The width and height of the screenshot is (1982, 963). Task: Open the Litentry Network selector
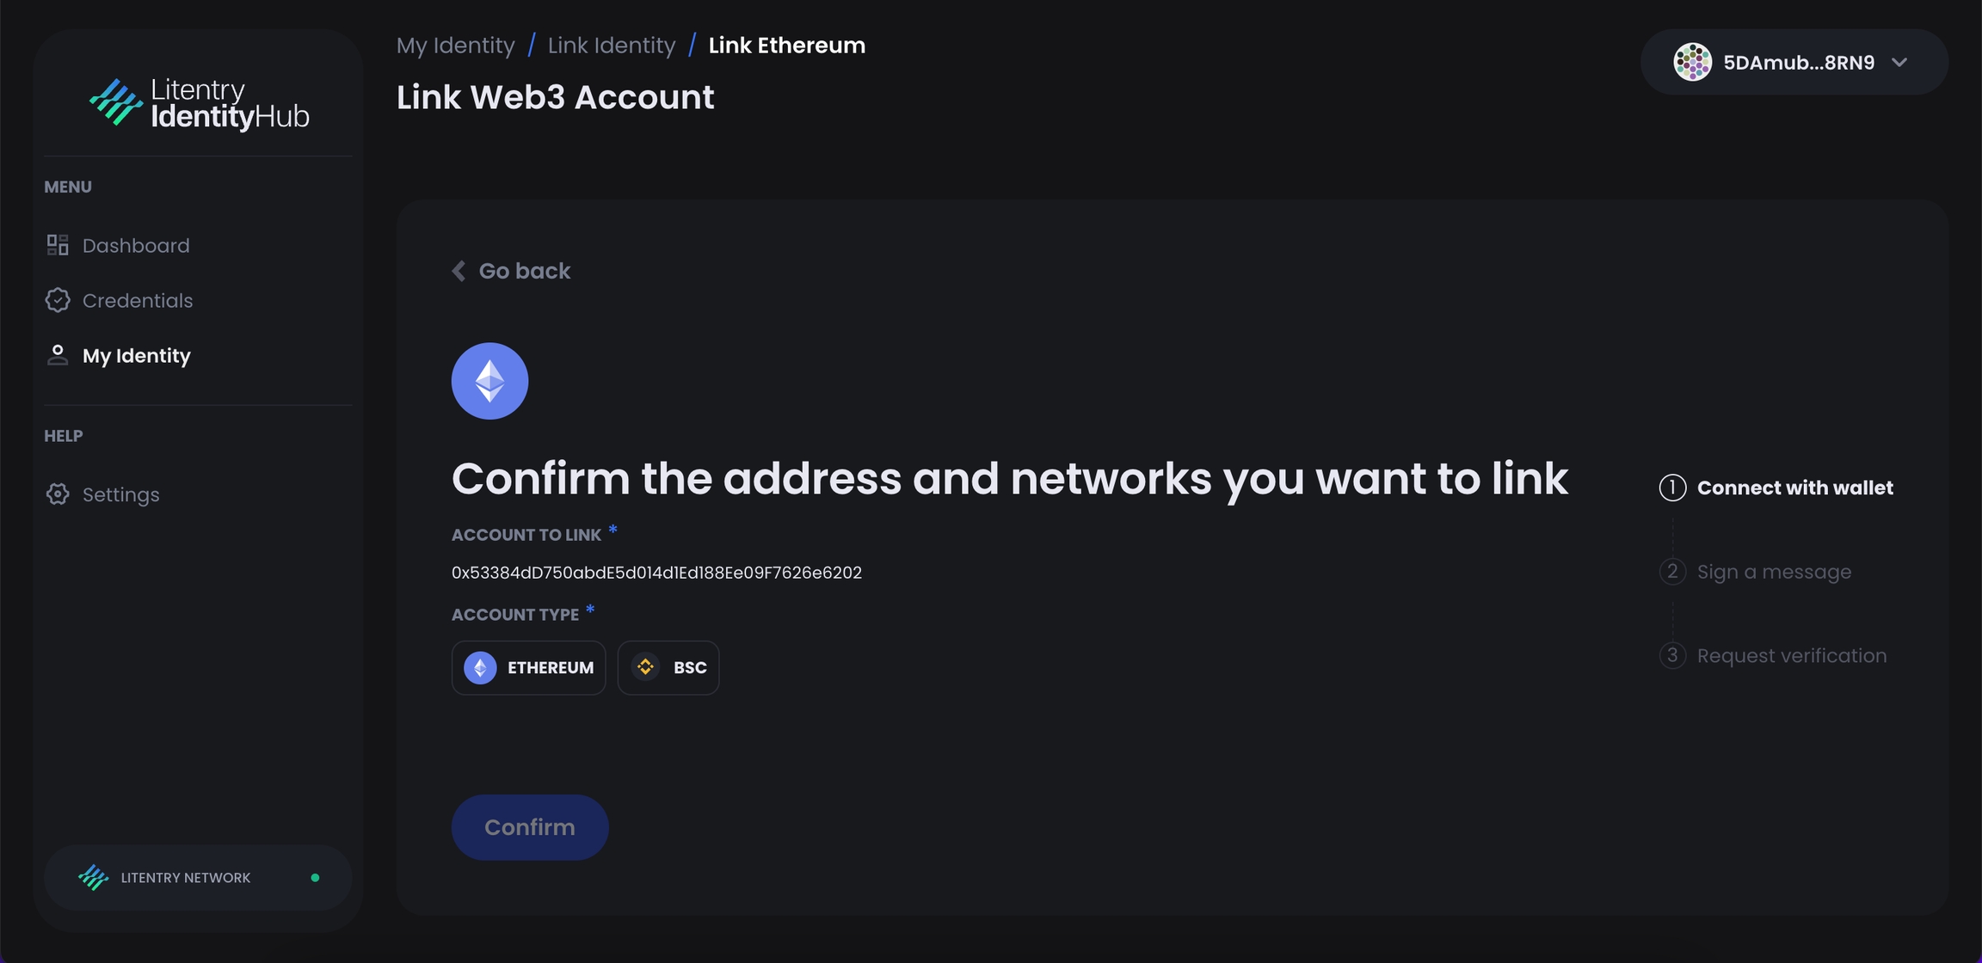click(x=198, y=877)
